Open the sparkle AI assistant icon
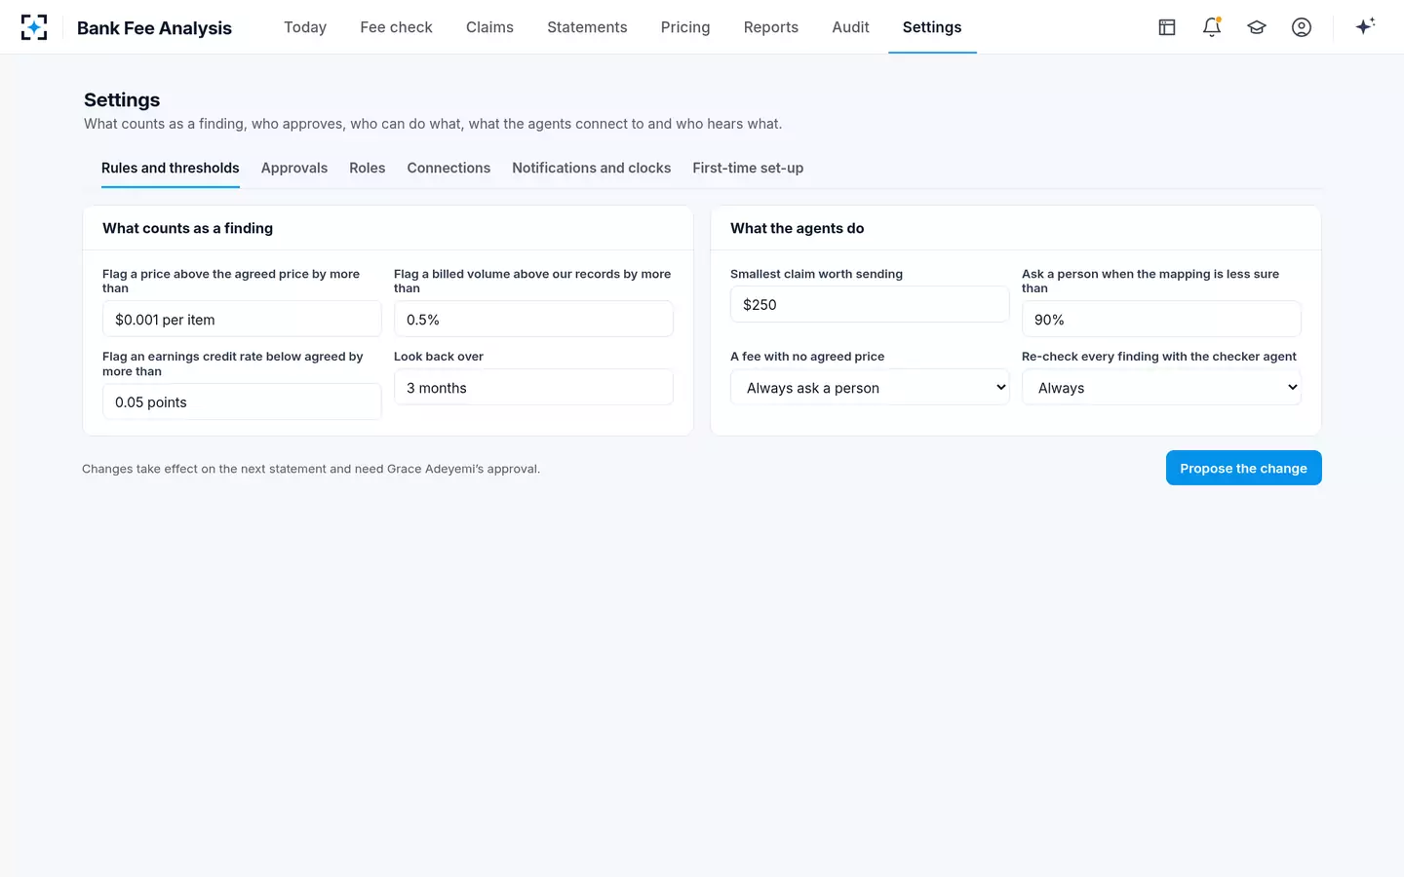Image resolution: width=1404 pixels, height=877 pixels. (x=1365, y=26)
